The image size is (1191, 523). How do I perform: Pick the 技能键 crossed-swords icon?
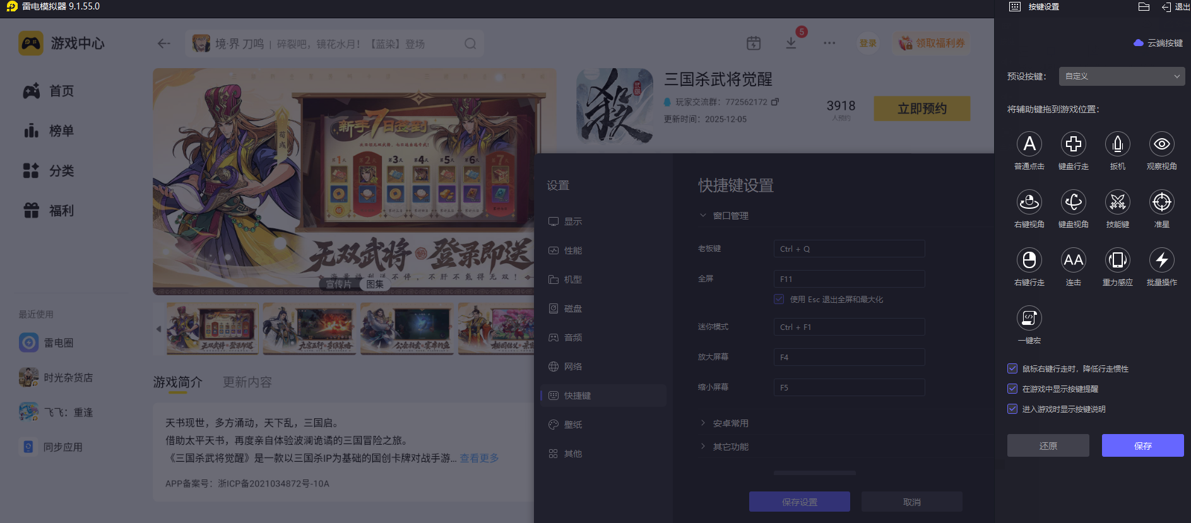[x=1118, y=203]
